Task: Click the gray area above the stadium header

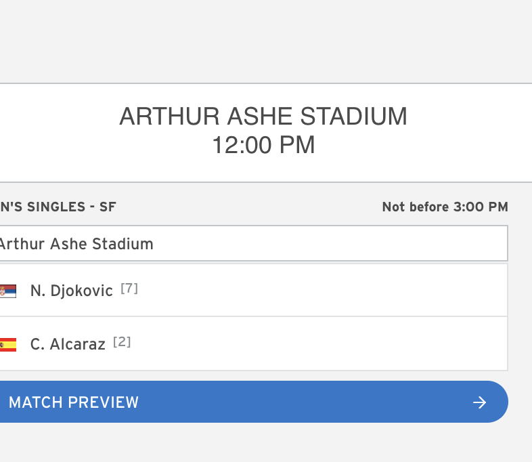Action: (x=264, y=41)
